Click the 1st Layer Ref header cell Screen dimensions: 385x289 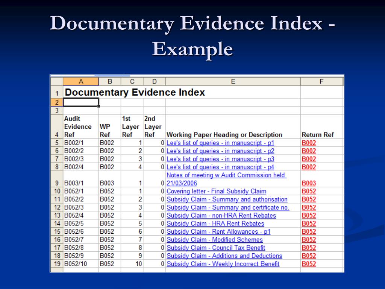tap(132, 126)
